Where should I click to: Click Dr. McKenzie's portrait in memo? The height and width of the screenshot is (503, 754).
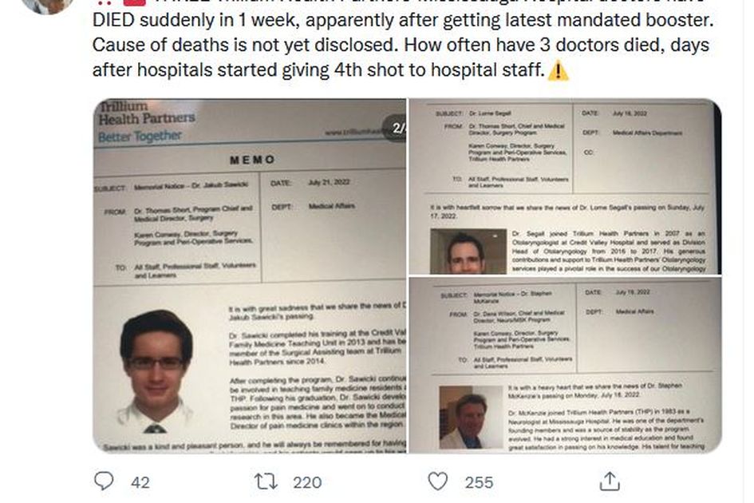pyautogui.click(x=471, y=418)
